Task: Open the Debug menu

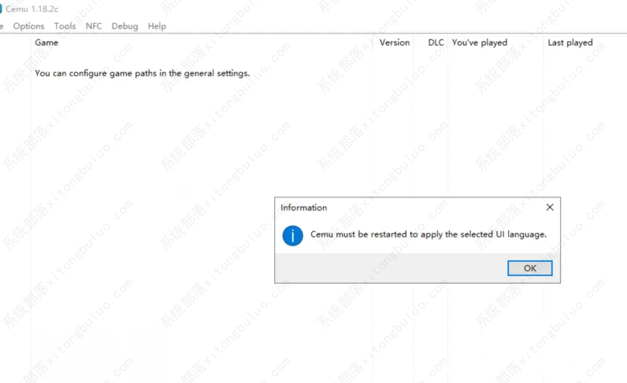Action: pos(124,26)
